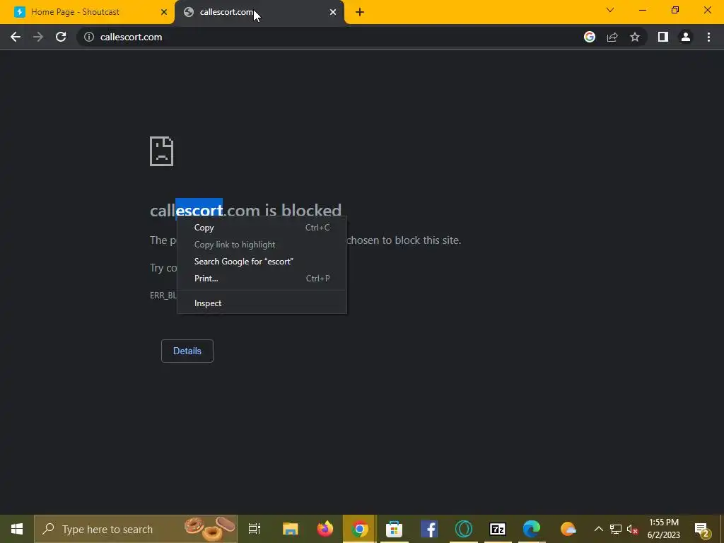Select the callescort.com tab

259,12
